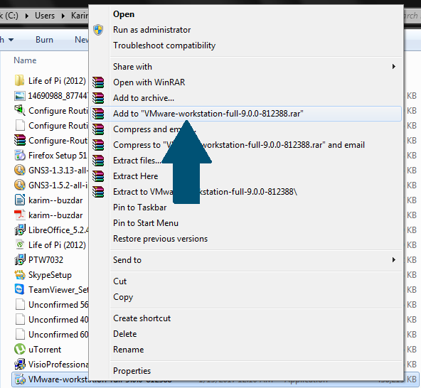Image resolution: width=421 pixels, height=388 pixels.
Task: Click the WinRAR icon beside Add to archive...
Action: pos(98,98)
